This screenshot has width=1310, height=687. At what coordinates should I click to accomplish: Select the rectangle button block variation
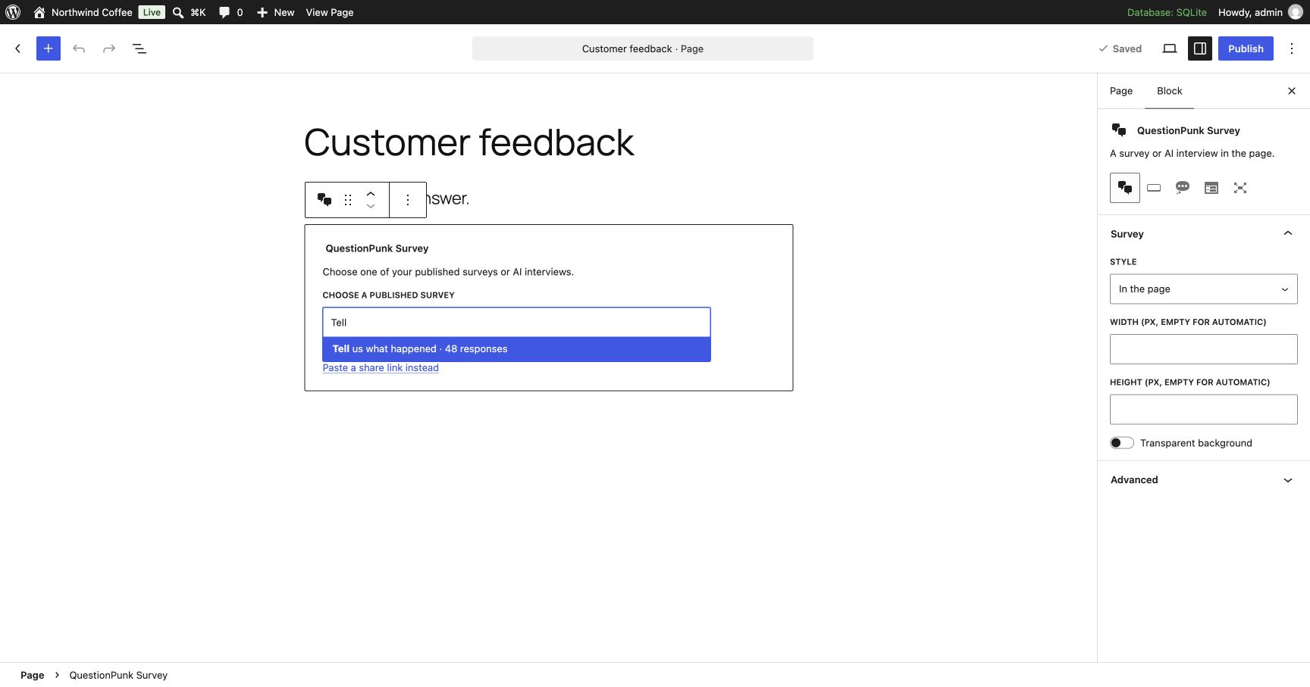(x=1154, y=188)
